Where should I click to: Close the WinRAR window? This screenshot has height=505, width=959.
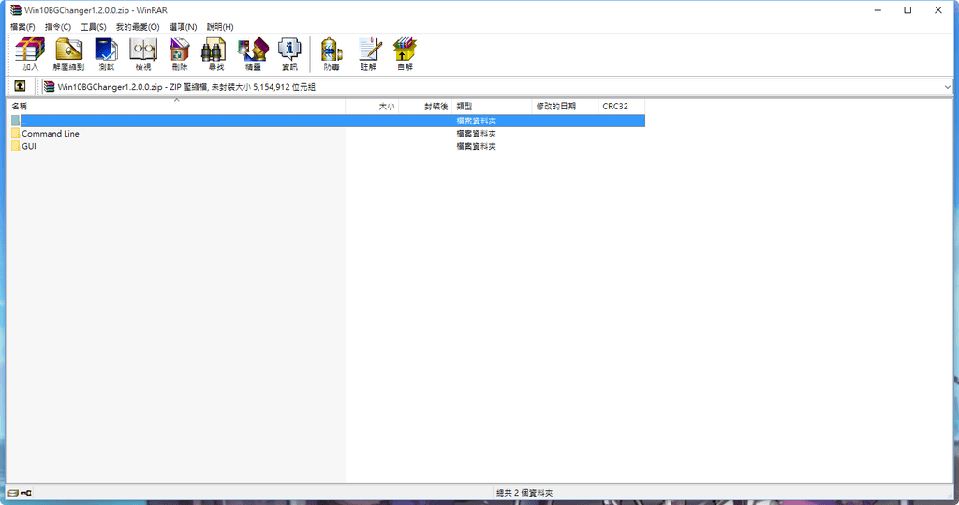click(938, 9)
